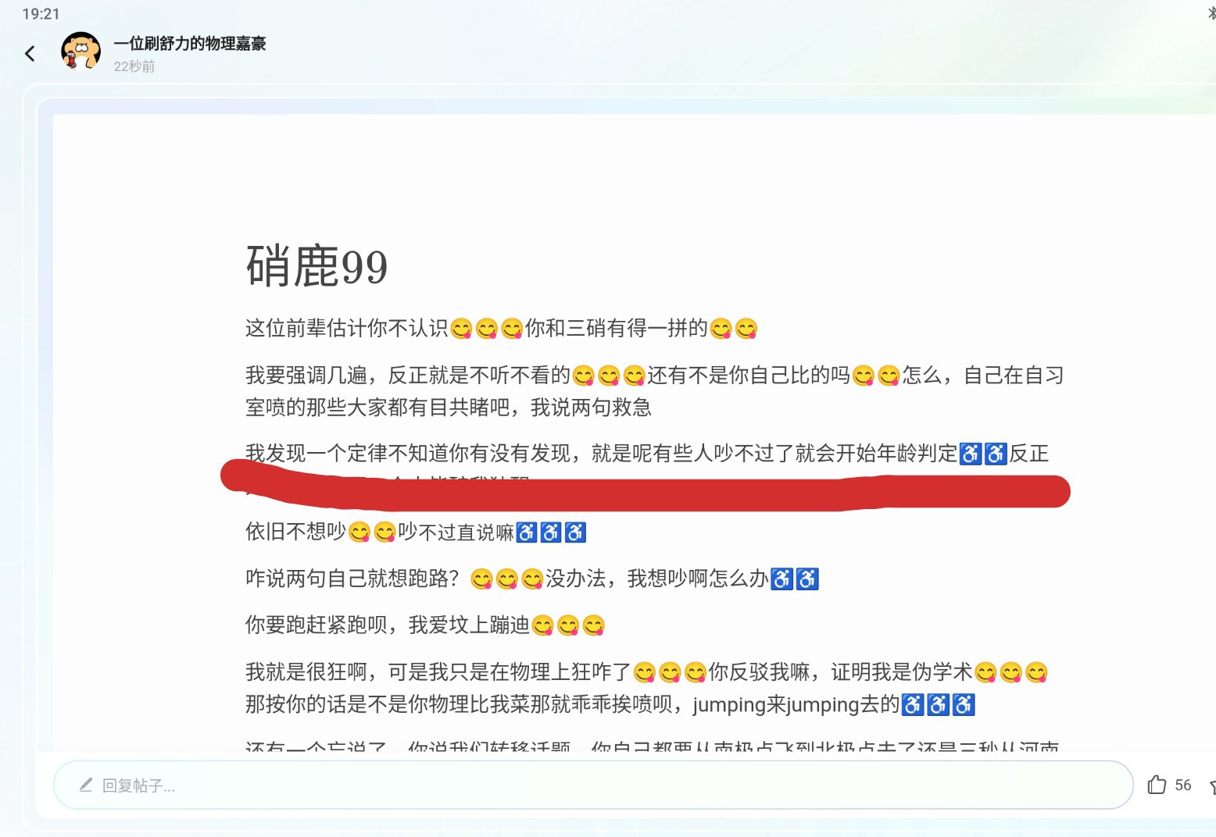
Task: Click the line starting 我发现一个定律
Action: coord(647,454)
